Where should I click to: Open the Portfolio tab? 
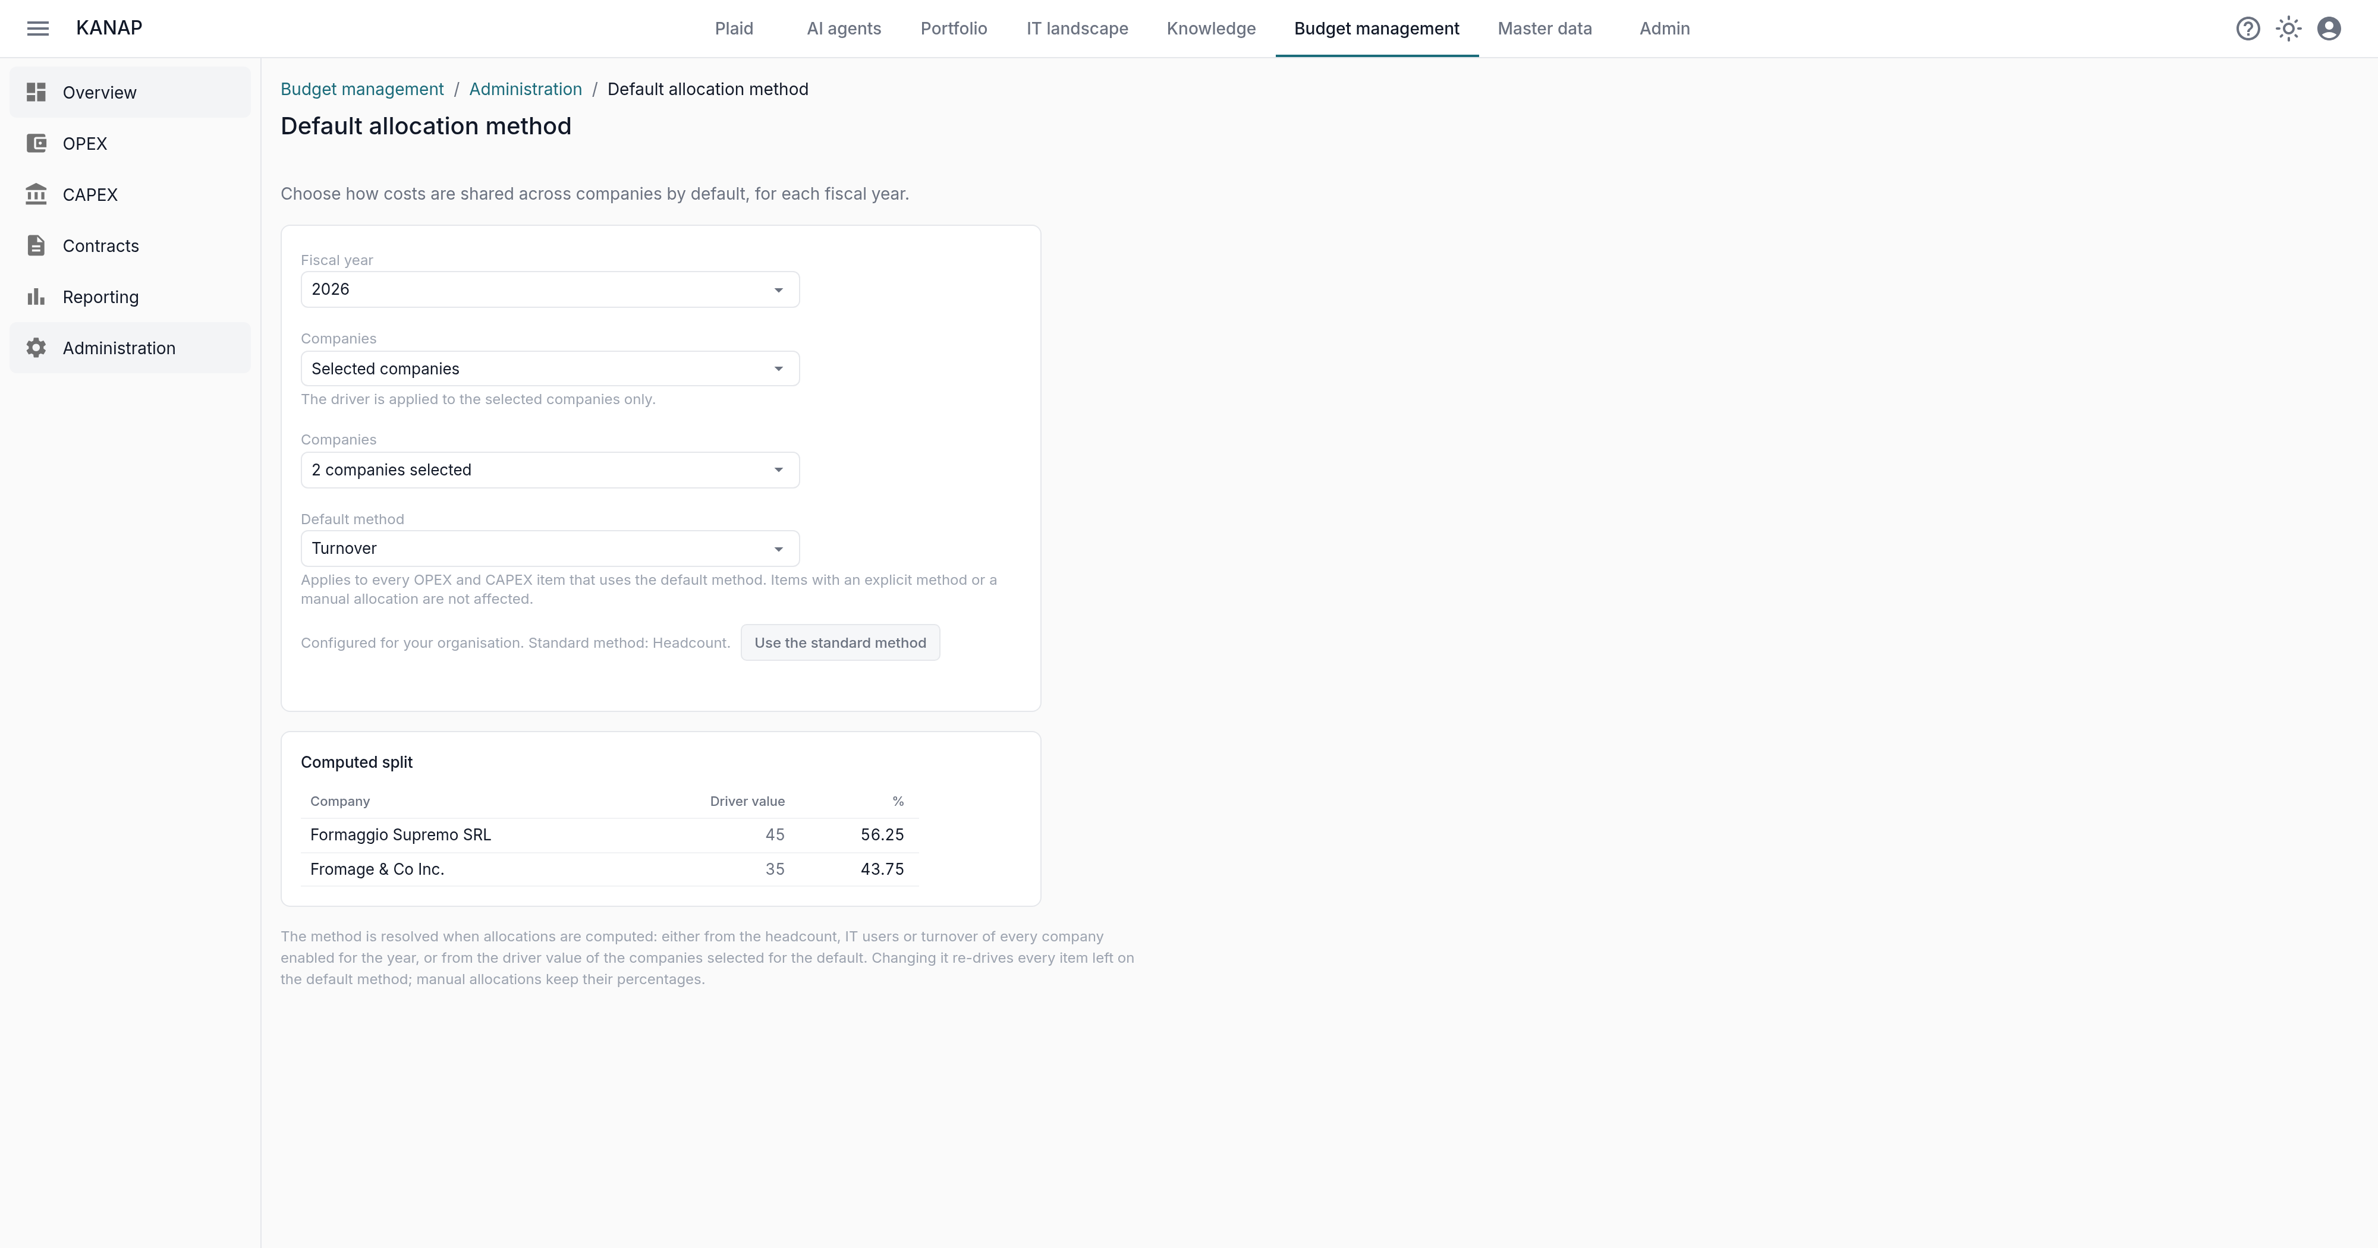click(954, 29)
